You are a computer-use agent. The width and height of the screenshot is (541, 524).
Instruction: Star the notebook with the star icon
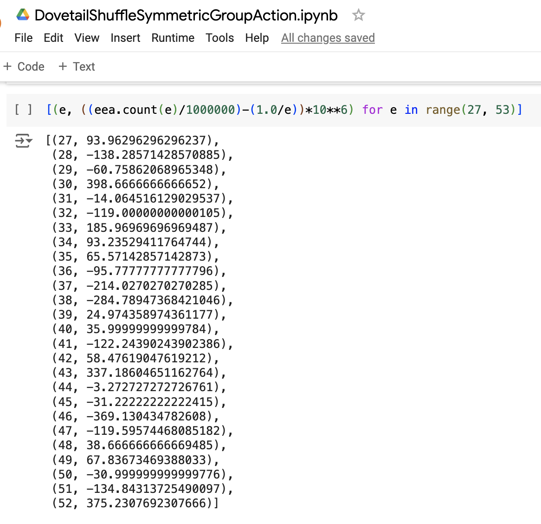358,15
